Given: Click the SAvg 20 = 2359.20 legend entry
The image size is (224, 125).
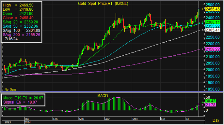Looking at the screenshot, I should tap(20, 22).
